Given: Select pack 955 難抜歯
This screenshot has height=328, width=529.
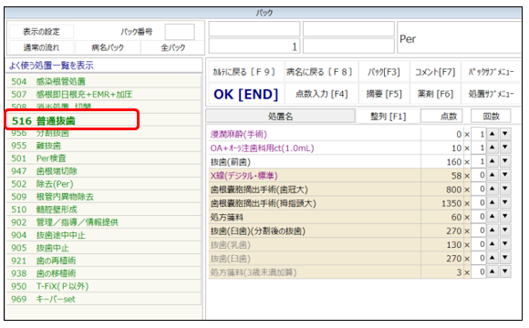Looking at the screenshot, I should pos(104,146).
